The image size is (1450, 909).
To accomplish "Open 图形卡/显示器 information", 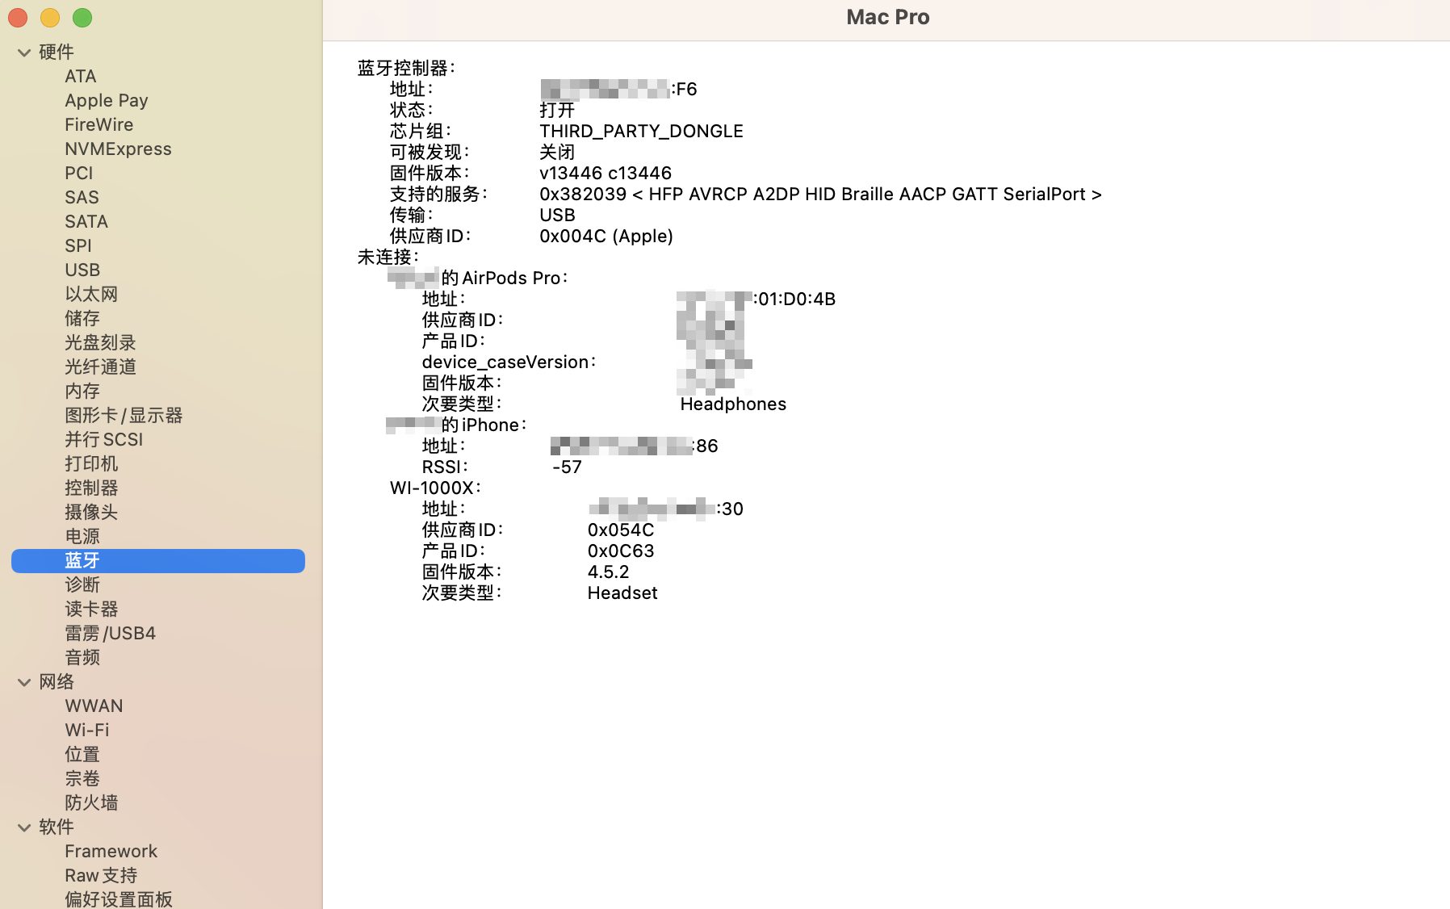I will click(123, 415).
